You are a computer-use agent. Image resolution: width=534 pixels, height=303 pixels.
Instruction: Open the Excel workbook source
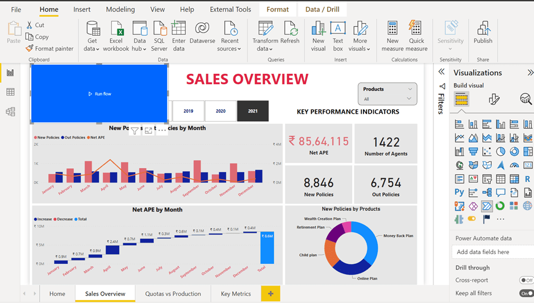point(116,30)
